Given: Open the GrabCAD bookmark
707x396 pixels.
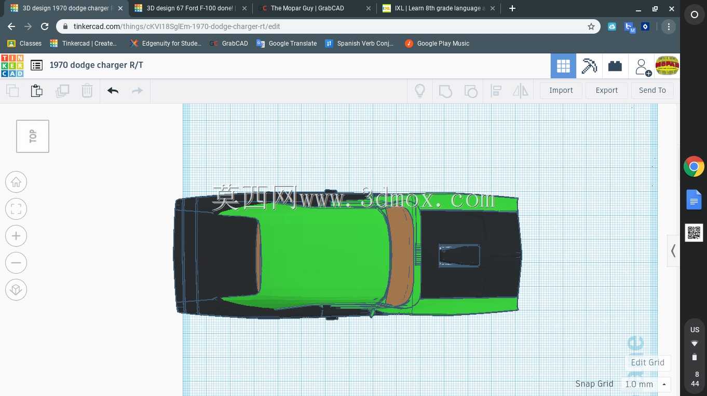Looking at the screenshot, I should [229, 44].
